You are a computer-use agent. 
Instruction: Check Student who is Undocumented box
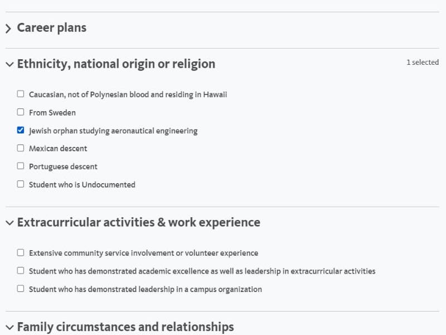coord(21,184)
